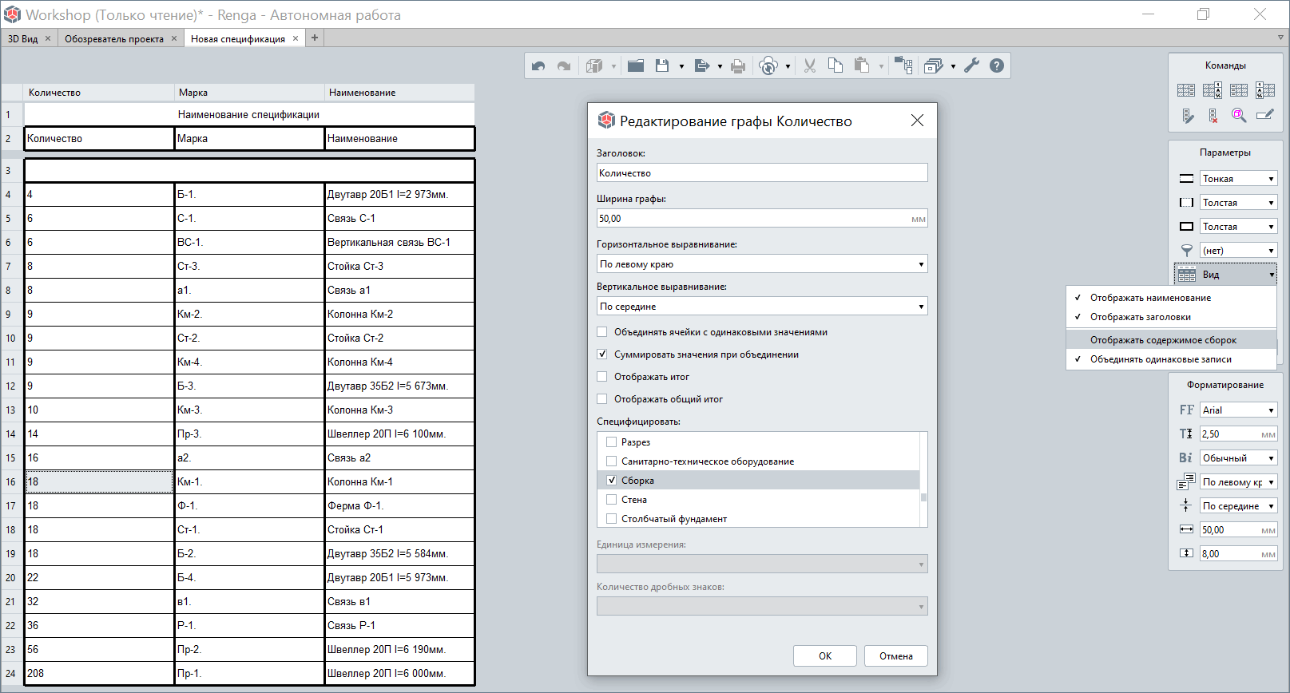Viewport: 1290px width, 693px height.
Task: Toggle 'Отображать наименование' menu entry
Action: click(1171, 298)
